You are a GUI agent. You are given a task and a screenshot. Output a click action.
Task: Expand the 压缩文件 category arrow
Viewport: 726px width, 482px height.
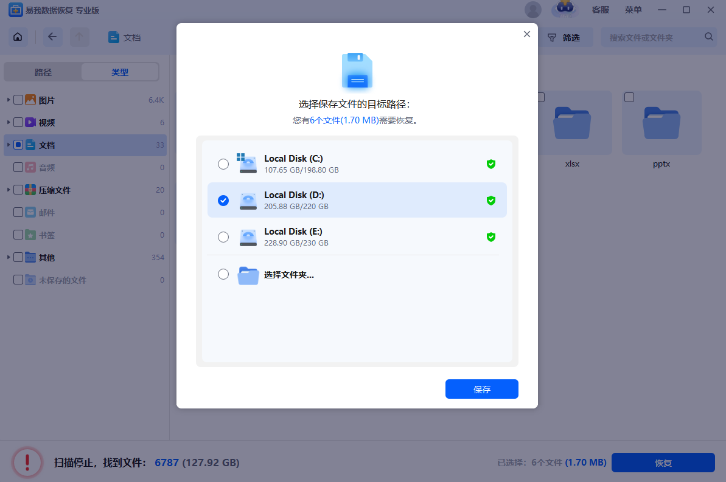(x=9, y=190)
